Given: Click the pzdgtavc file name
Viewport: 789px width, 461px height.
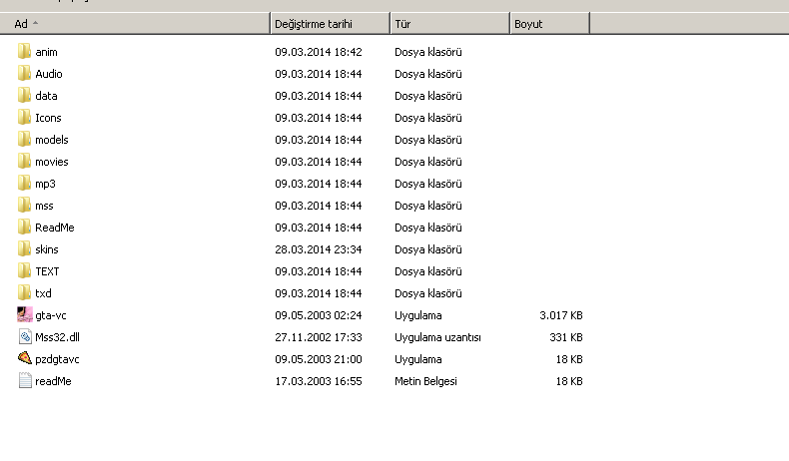Looking at the screenshot, I should [57, 360].
